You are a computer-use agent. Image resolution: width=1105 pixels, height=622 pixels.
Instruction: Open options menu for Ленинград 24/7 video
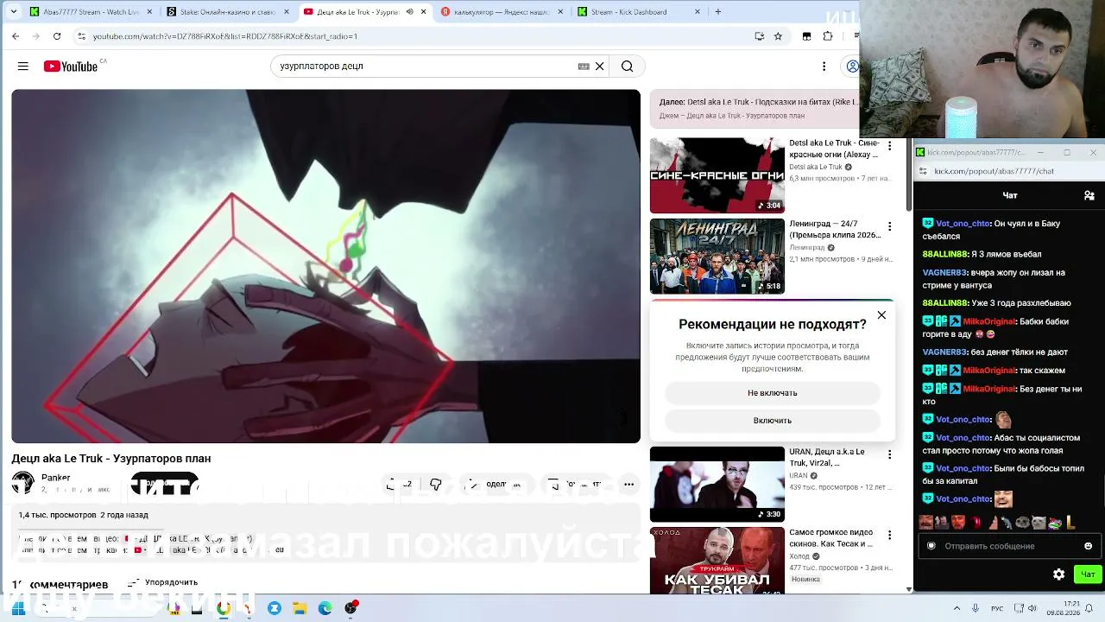point(890,227)
